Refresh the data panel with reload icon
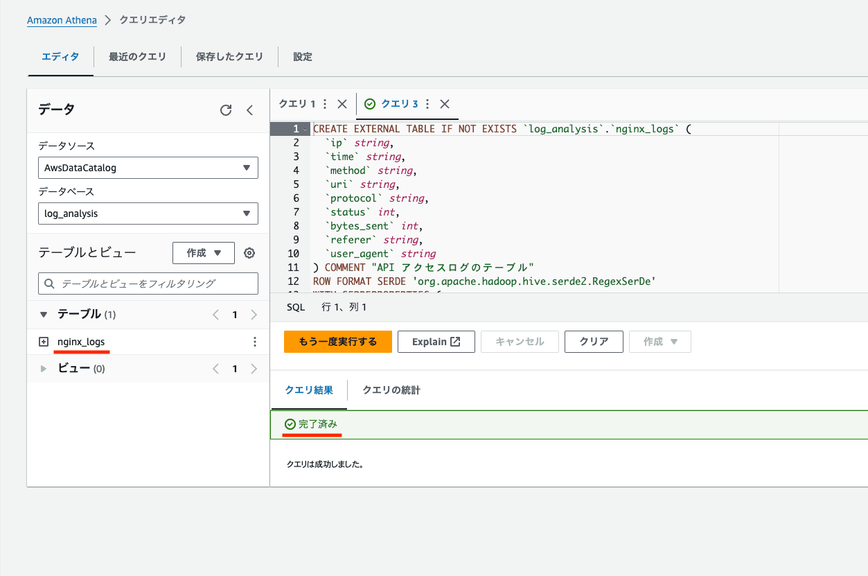 (226, 110)
